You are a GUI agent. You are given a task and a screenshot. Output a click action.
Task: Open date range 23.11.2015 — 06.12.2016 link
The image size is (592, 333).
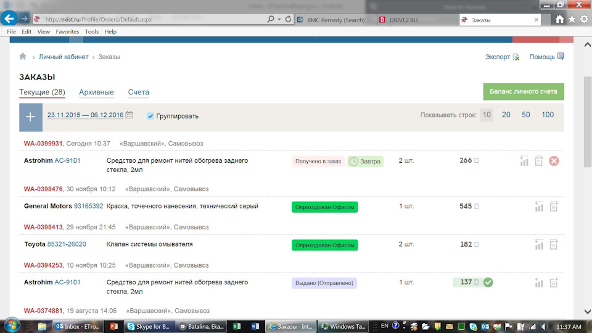click(85, 115)
